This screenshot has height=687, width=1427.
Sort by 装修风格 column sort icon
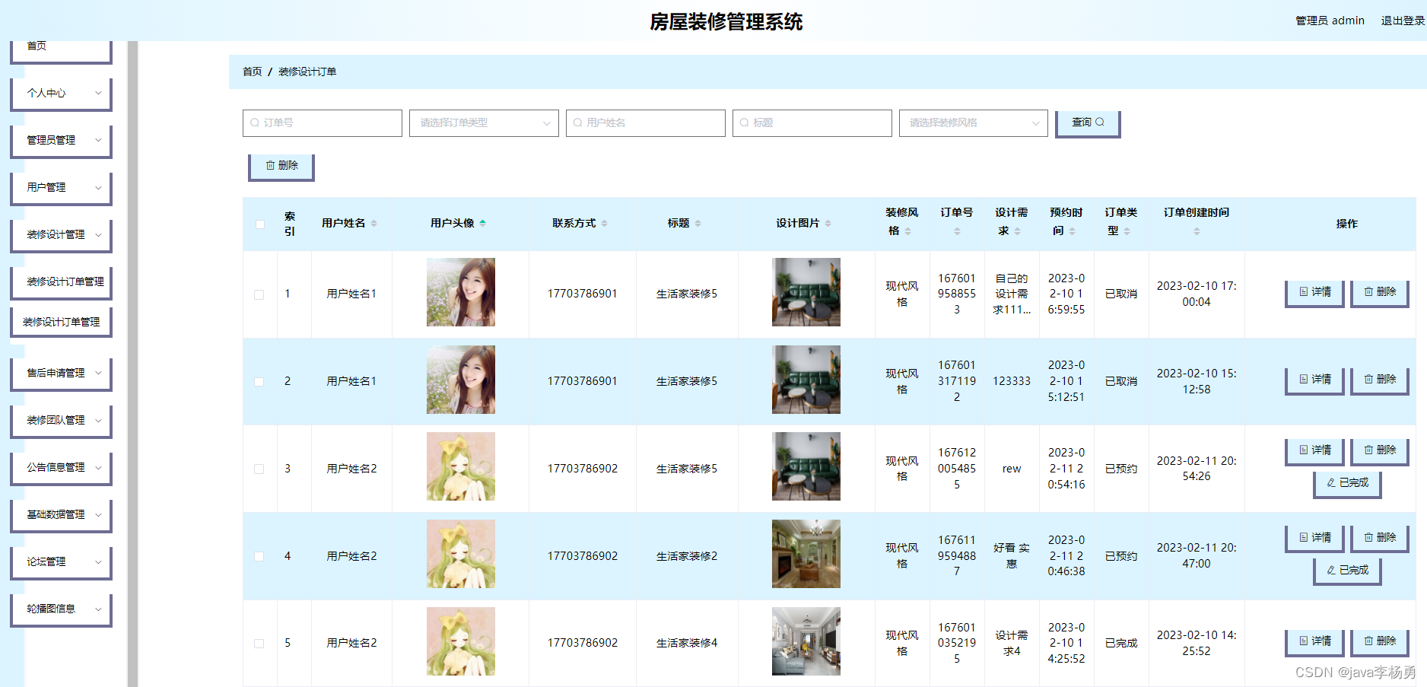[908, 231]
